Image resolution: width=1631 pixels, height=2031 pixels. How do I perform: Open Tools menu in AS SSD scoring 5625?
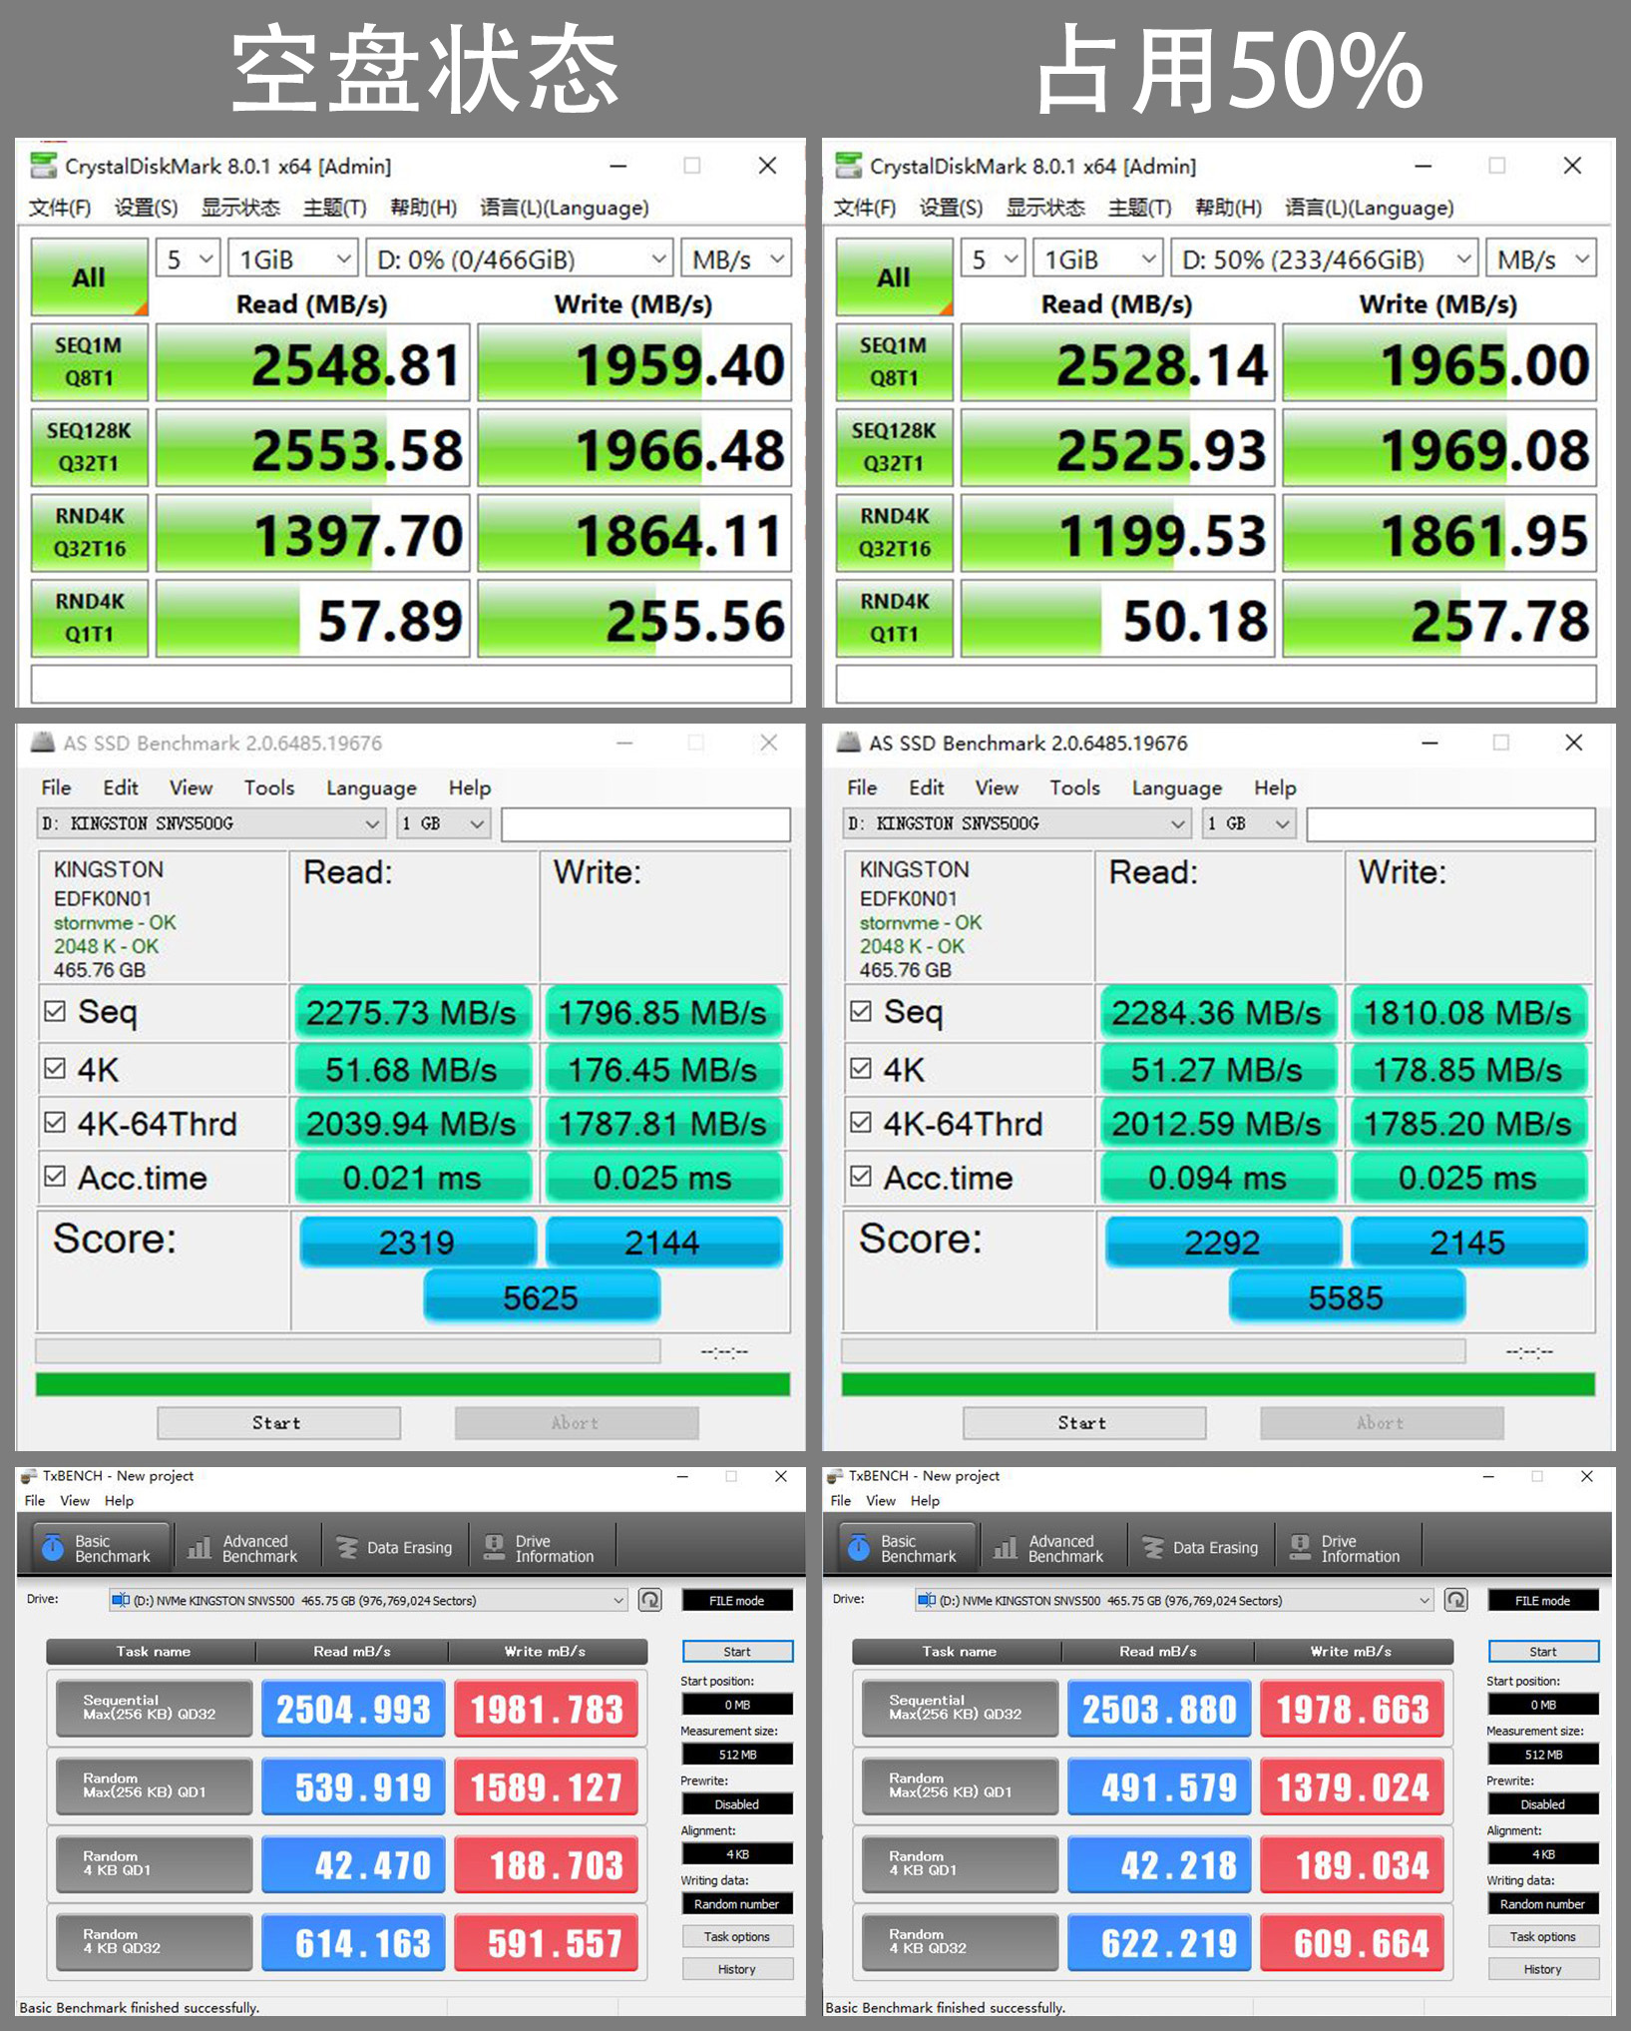click(x=269, y=787)
